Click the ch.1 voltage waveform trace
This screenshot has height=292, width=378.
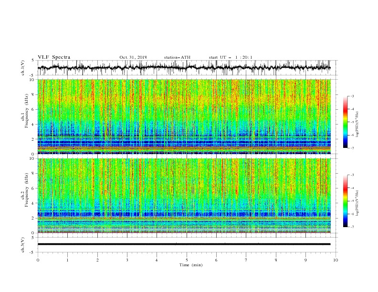(184, 68)
